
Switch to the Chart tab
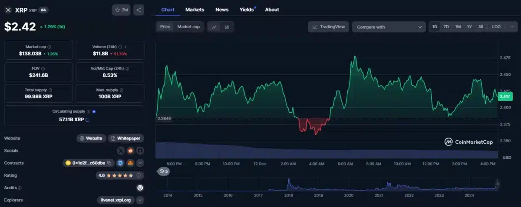pos(168,10)
